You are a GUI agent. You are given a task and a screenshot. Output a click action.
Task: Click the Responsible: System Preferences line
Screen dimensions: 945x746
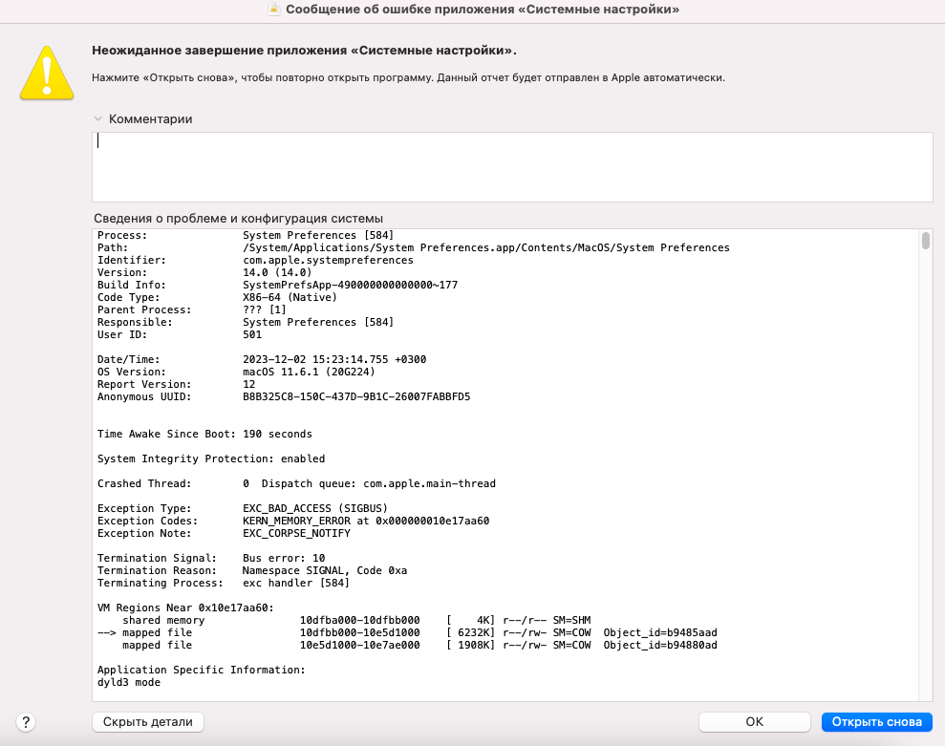(246, 323)
